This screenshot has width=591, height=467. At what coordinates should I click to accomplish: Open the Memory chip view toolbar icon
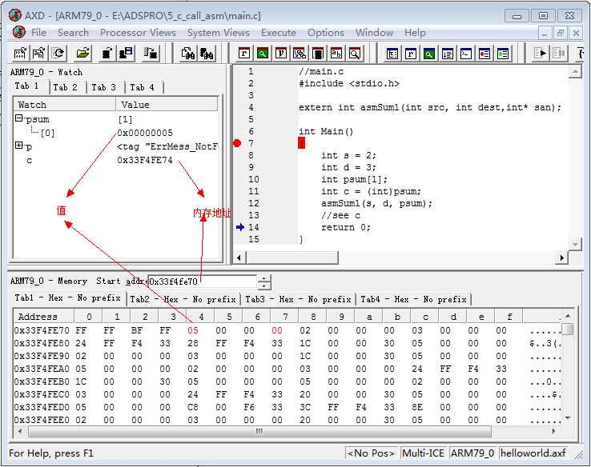[317, 54]
